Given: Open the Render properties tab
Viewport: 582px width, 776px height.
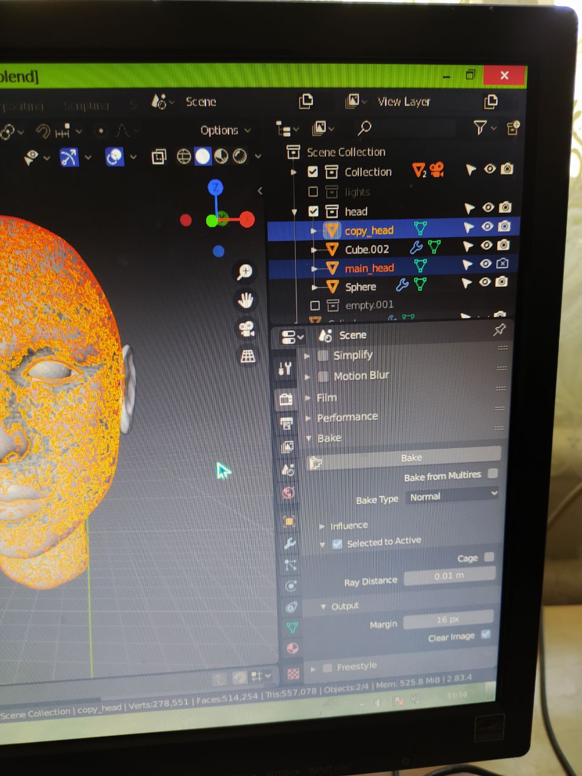Looking at the screenshot, I should click(286, 399).
